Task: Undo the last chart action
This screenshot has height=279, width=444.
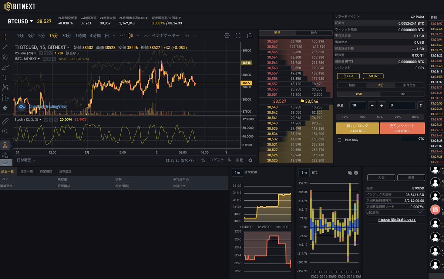Action: [187, 35]
